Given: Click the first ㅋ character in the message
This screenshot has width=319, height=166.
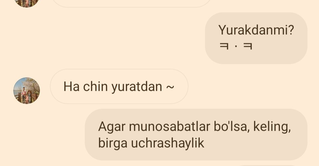Looking at the screenshot, I should click(224, 46).
